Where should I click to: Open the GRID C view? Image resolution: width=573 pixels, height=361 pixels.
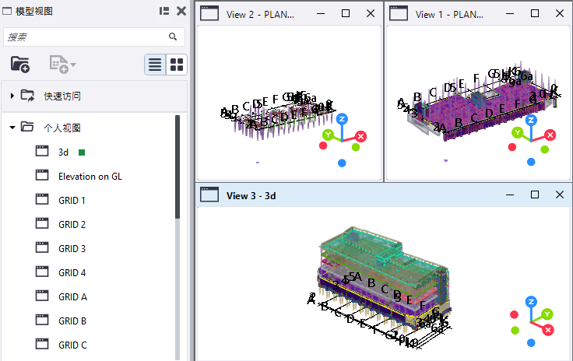[x=72, y=345]
